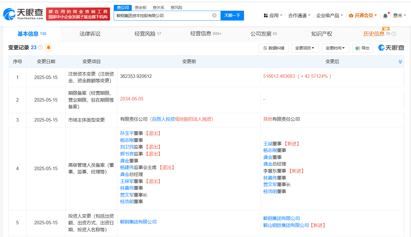Image resolution: width=411 pixels, height=237 pixels.
Task: Open 鞍钢集团有限公司 link in 变更前 column
Action: [138, 222]
